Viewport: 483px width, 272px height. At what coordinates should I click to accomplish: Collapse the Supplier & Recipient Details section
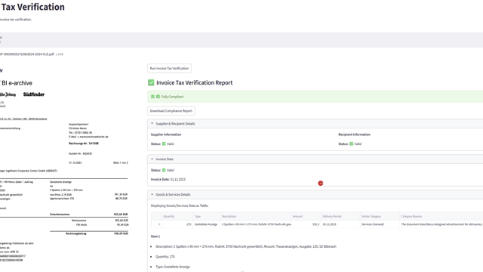(152, 123)
